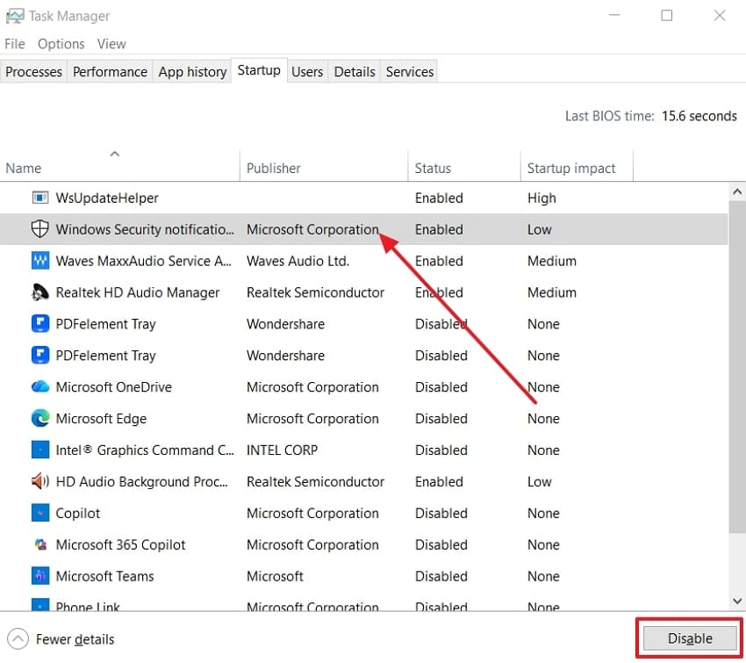This screenshot has height=663, width=746.
Task: Open the Options menu
Action: pyautogui.click(x=61, y=43)
